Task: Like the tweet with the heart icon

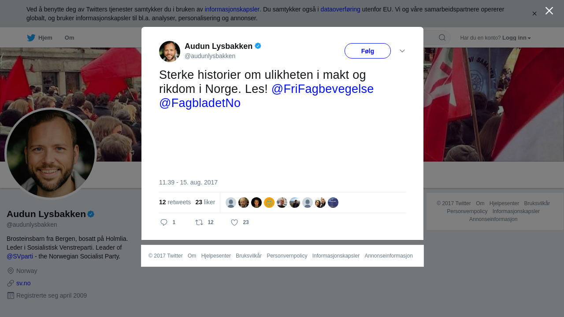Action: [234, 222]
